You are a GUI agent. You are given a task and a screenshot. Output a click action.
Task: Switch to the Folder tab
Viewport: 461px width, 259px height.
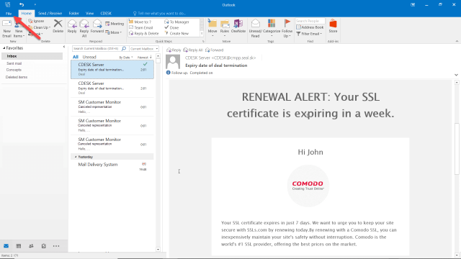point(73,13)
